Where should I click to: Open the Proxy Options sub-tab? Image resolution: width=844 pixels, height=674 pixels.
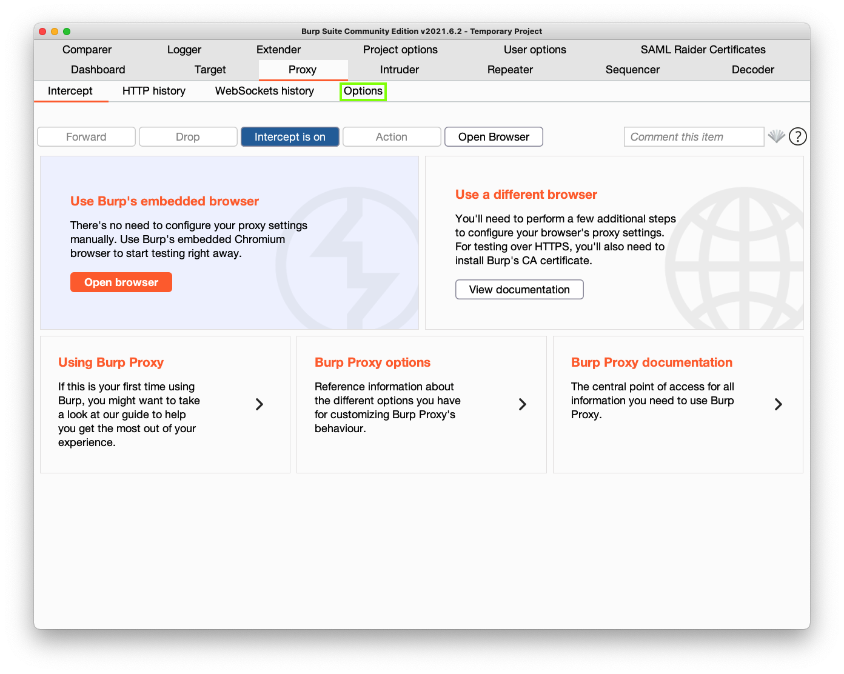(x=363, y=91)
